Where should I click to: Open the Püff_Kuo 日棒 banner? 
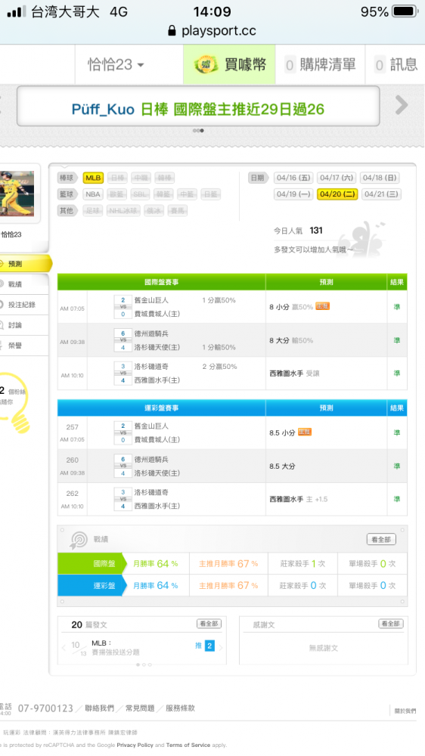(x=198, y=109)
